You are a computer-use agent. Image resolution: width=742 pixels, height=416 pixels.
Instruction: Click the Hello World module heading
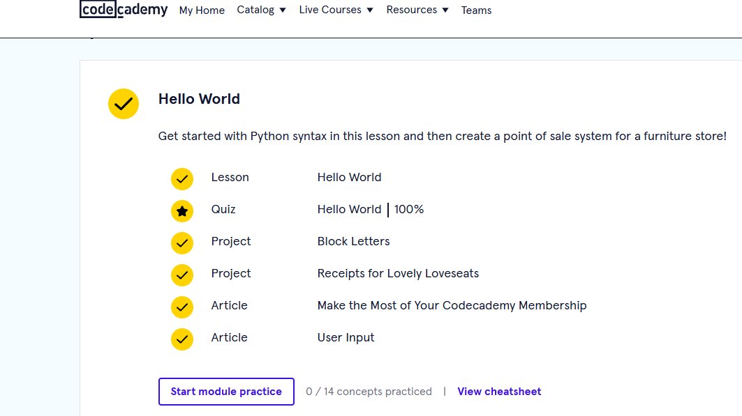(199, 99)
